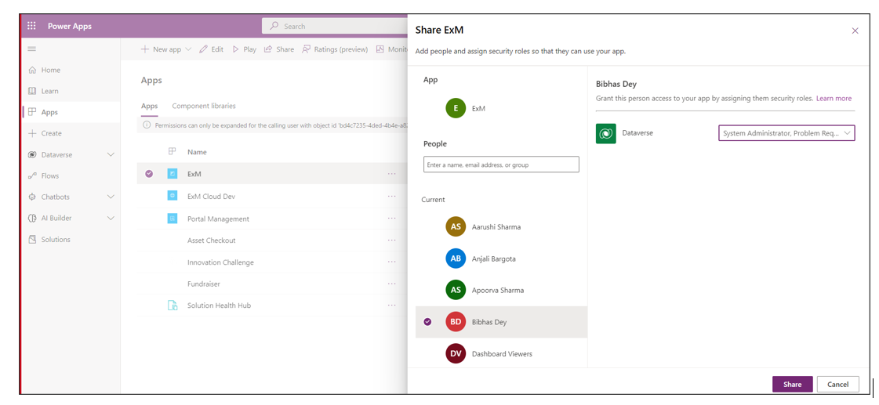879x405 pixels.
Task: Click the ExM Cloud Dev app icon
Action: coord(172,196)
